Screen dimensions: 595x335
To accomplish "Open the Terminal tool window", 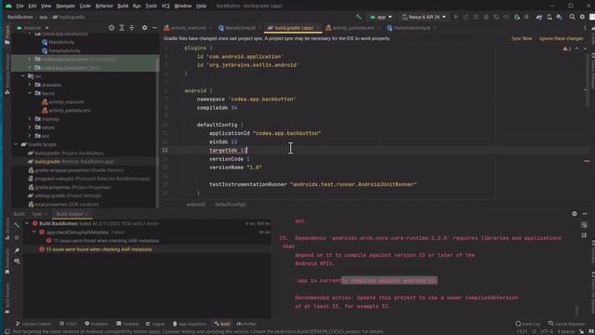I will [127, 324].
